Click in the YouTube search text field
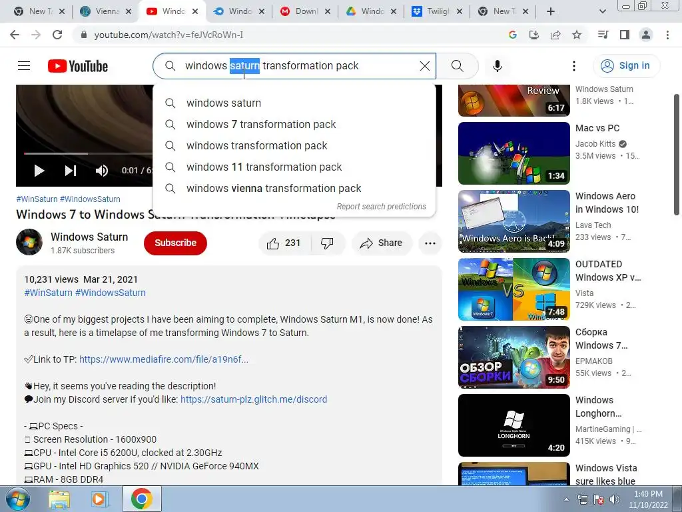682x512 pixels. point(300,66)
